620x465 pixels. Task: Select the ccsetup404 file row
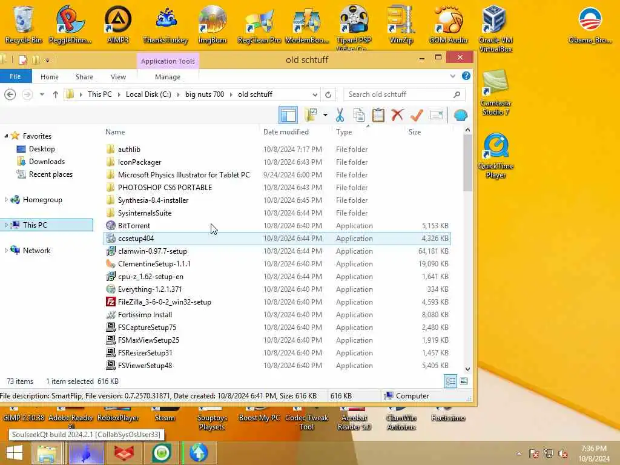point(277,239)
